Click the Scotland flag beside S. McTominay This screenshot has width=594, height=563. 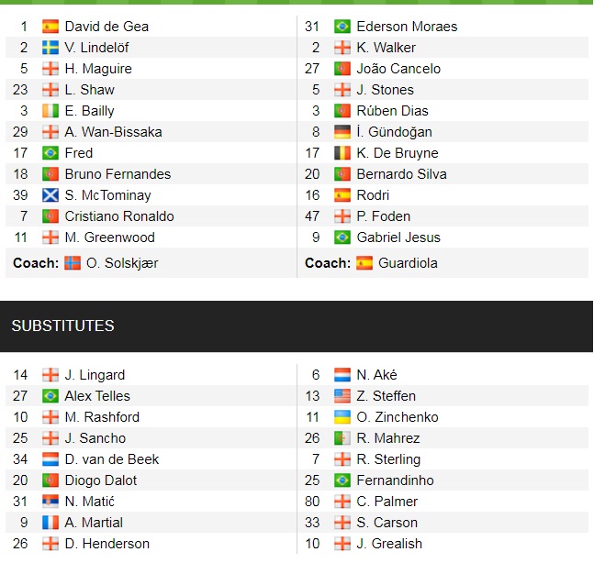point(50,195)
